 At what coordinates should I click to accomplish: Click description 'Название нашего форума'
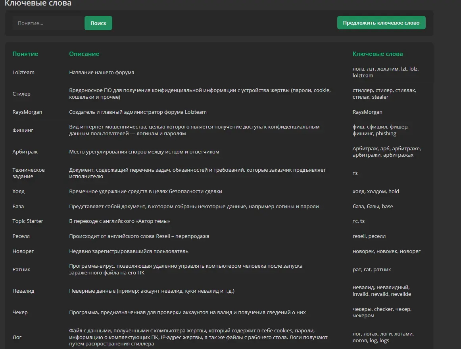[102, 72]
